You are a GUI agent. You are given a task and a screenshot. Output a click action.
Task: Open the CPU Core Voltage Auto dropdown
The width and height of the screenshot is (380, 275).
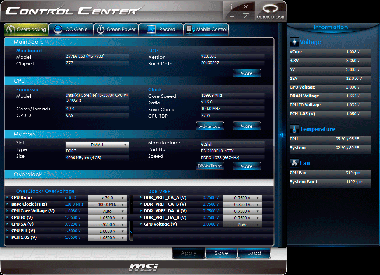click(x=107, y=211)
